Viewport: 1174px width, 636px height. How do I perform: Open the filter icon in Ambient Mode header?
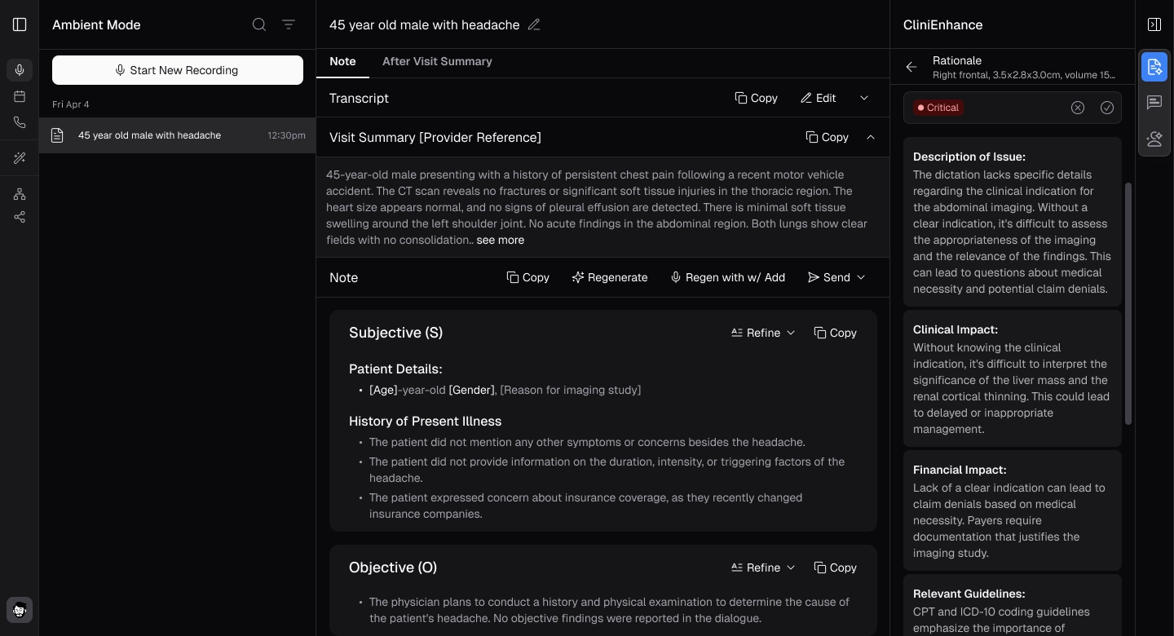(x=289, y=24)
